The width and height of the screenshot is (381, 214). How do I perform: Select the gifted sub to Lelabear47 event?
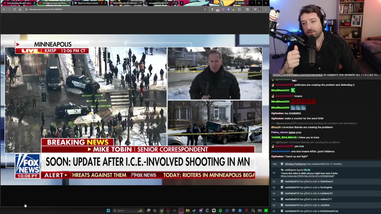coord(325,193)
